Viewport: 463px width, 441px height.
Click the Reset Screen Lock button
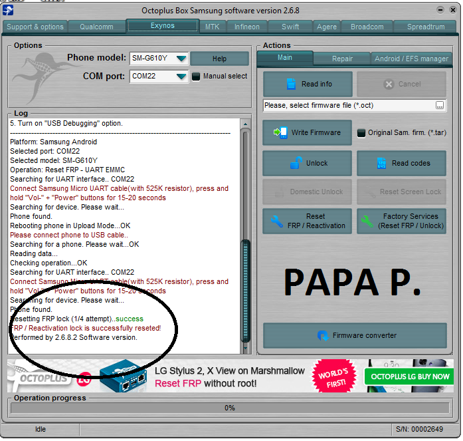(x=402, y=192)
